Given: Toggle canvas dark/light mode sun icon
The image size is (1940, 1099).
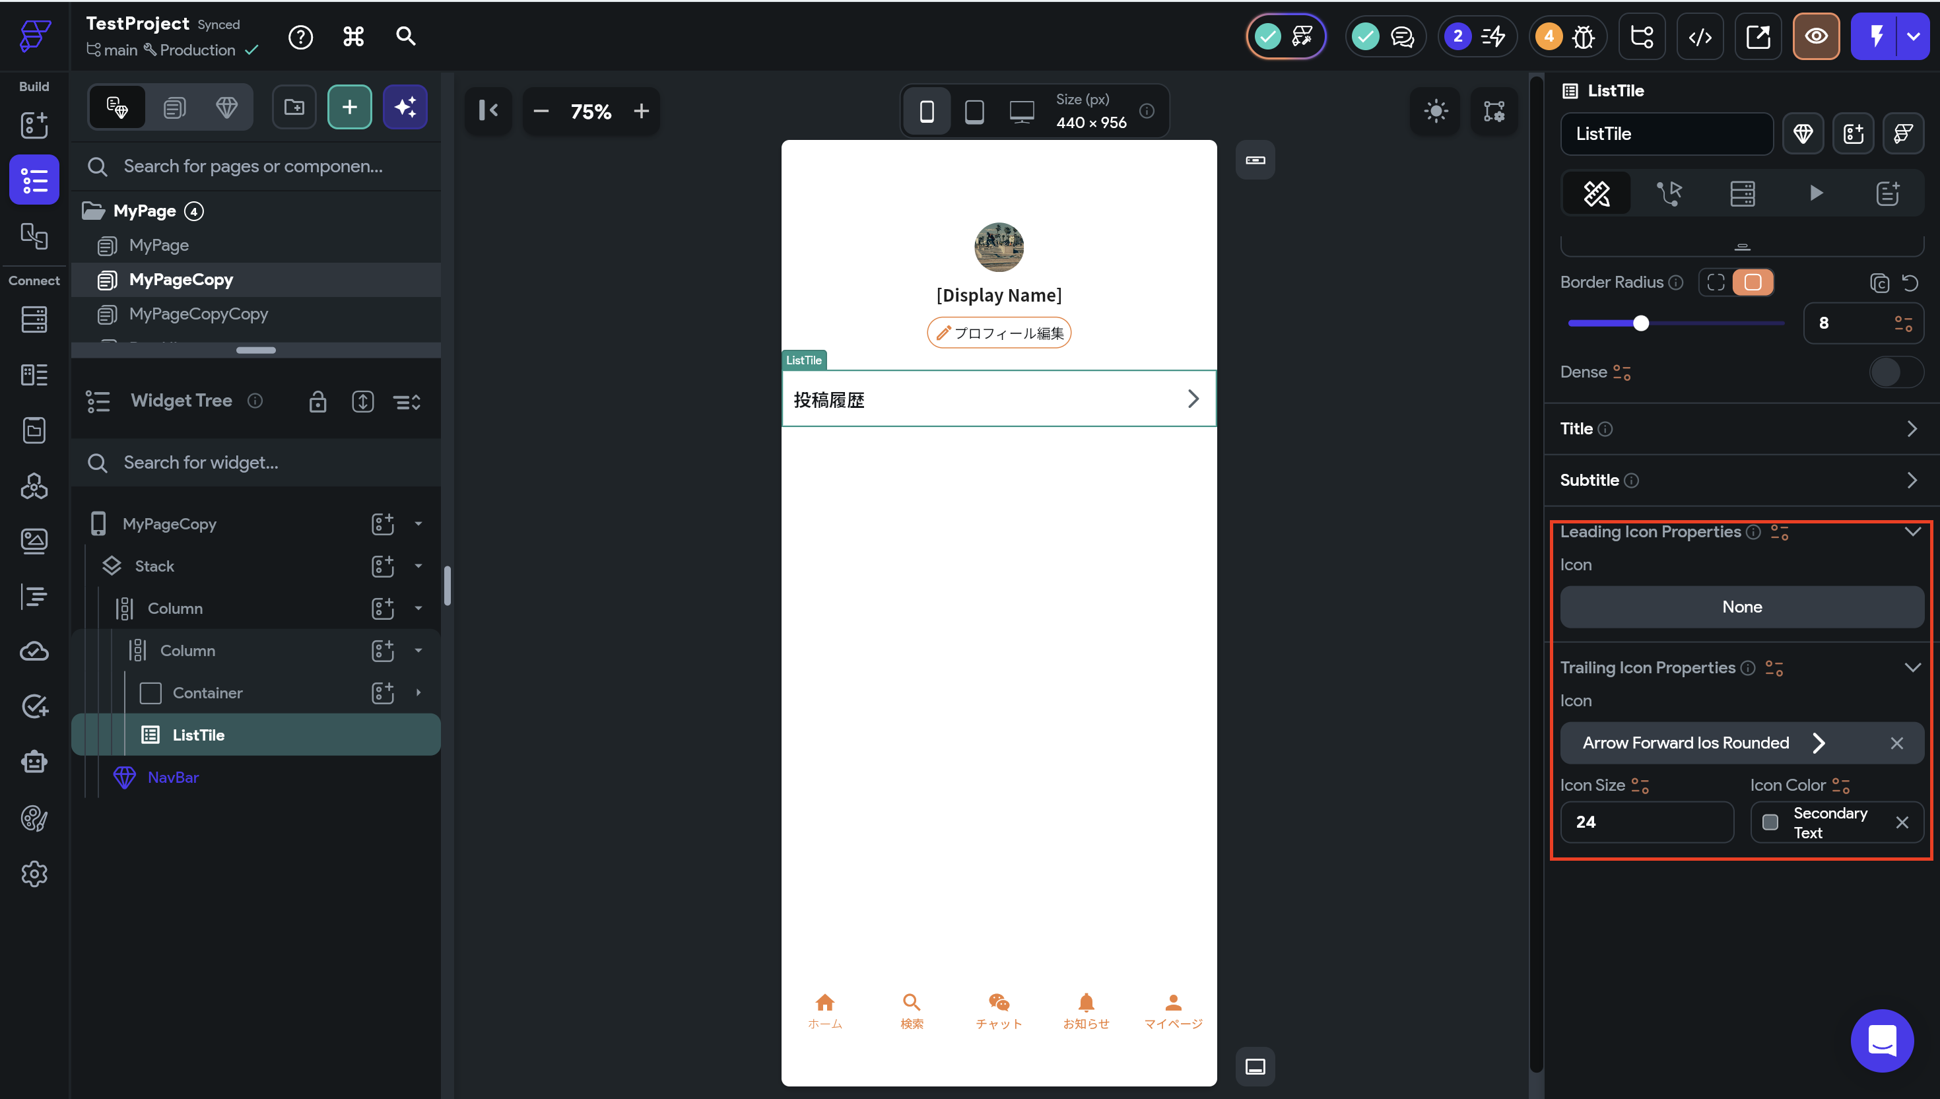Looking at the screenshot, I should 1435,111.
